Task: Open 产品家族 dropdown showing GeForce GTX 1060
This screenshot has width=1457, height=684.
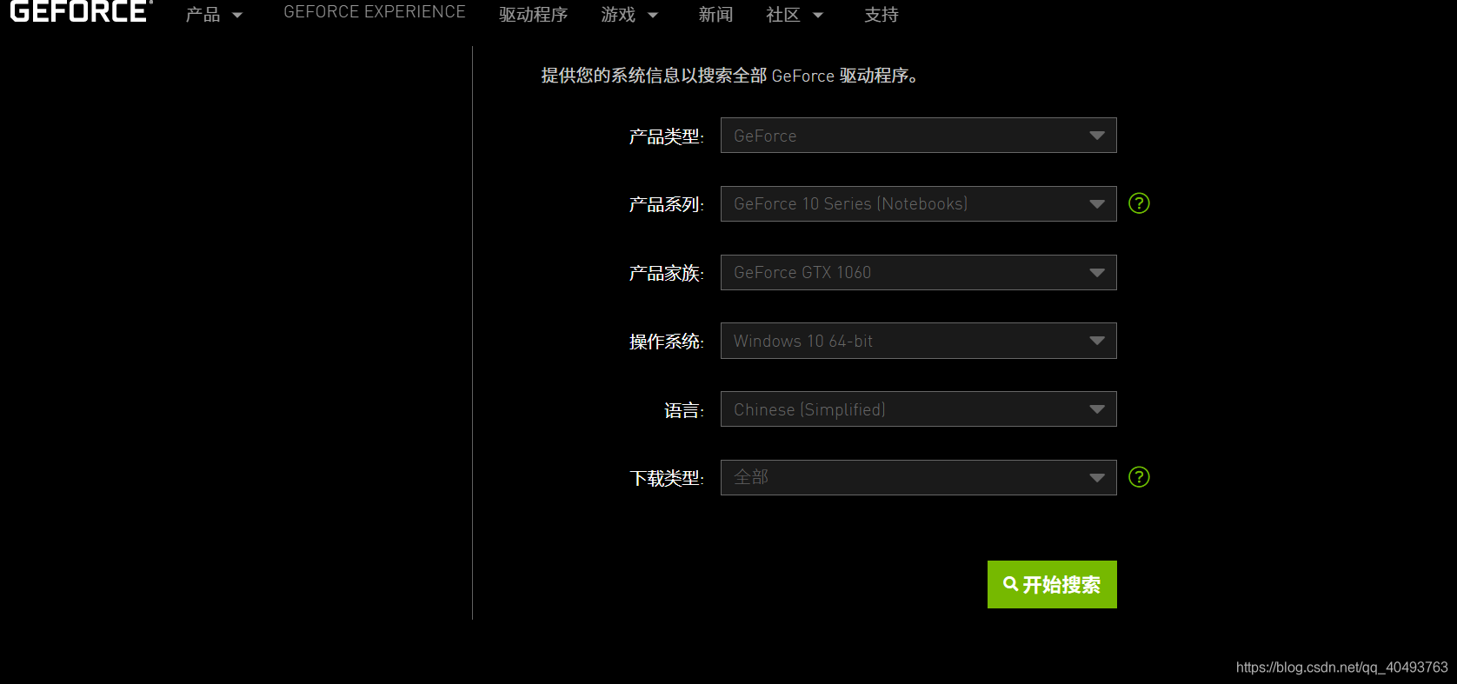Action: [x=918, y=272]
